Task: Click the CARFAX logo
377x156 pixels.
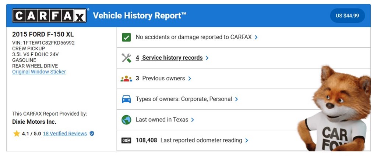Action: (49, 16)
